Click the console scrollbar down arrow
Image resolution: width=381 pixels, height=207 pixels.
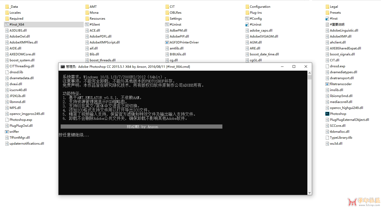[309, 193]
